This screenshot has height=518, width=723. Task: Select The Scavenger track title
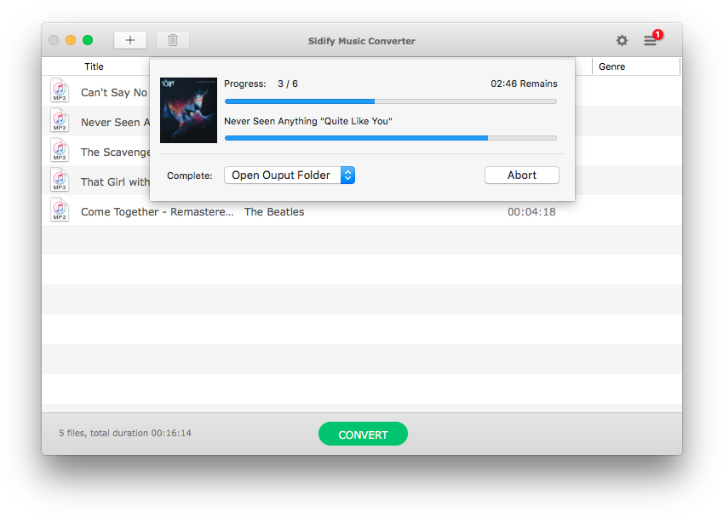[115, 153]
